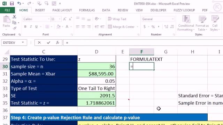Expand the Borders dropdown
Image resolution: width=223 pixels, height=125 pixels.
pos(52,26)
